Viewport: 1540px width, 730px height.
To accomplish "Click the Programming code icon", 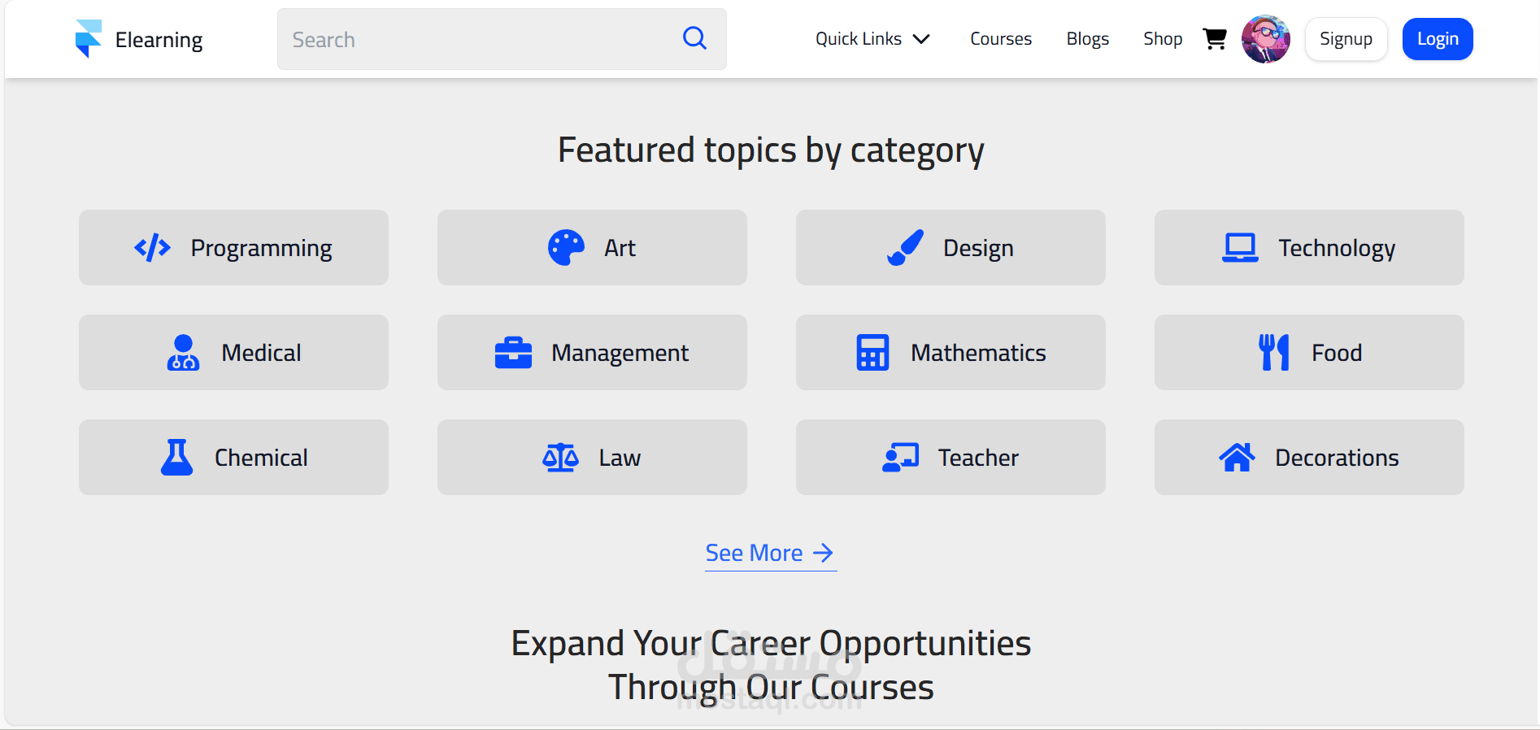I will click(x=152, y=248).
